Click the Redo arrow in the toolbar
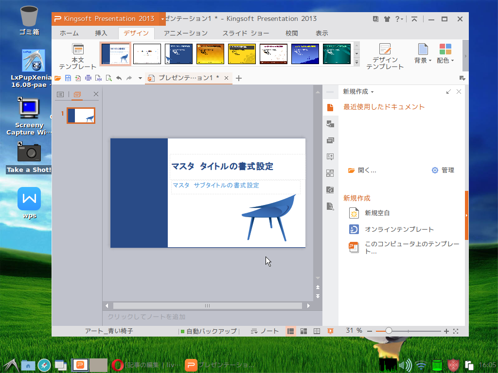Image resolution: width=498 pixels, height=373 pixels. 129,78
